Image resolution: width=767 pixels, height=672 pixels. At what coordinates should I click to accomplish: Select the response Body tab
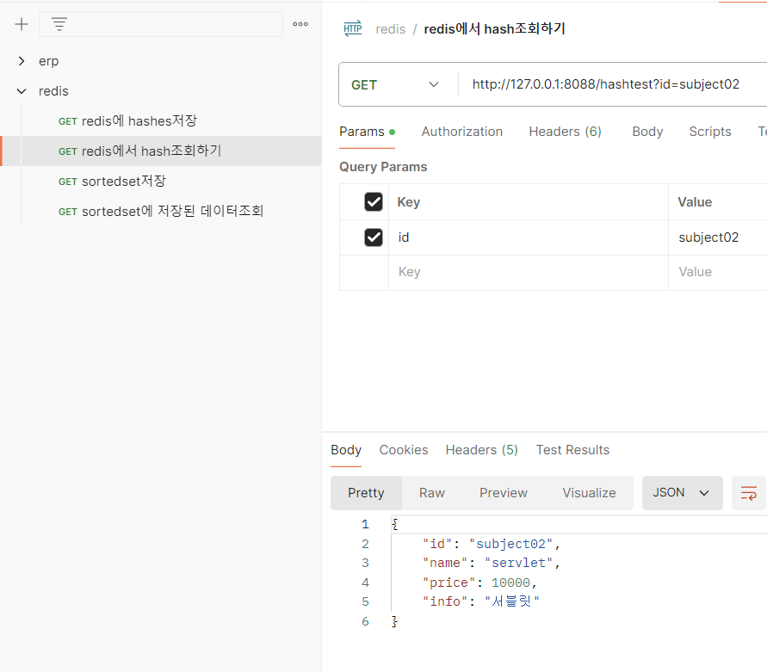pos(346,450)
